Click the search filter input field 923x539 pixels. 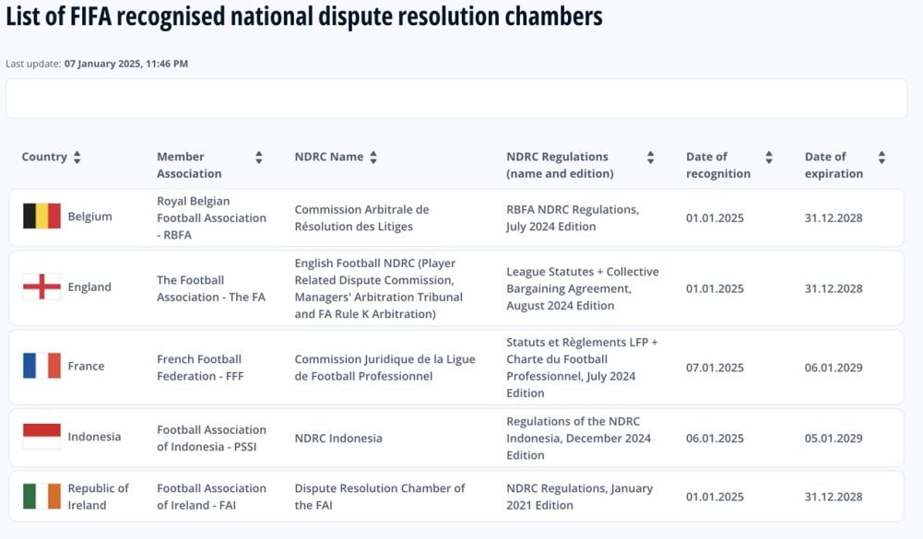click(x=461, y=98)
